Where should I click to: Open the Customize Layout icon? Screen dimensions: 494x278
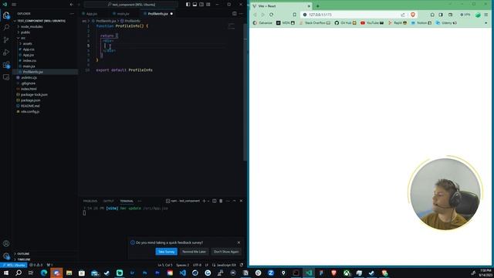pos(208,5)
